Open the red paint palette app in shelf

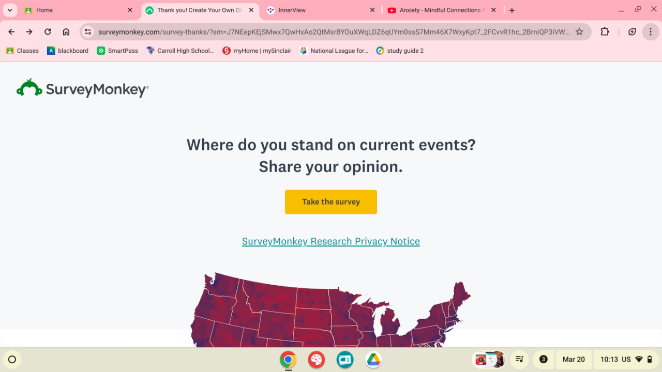317,360
